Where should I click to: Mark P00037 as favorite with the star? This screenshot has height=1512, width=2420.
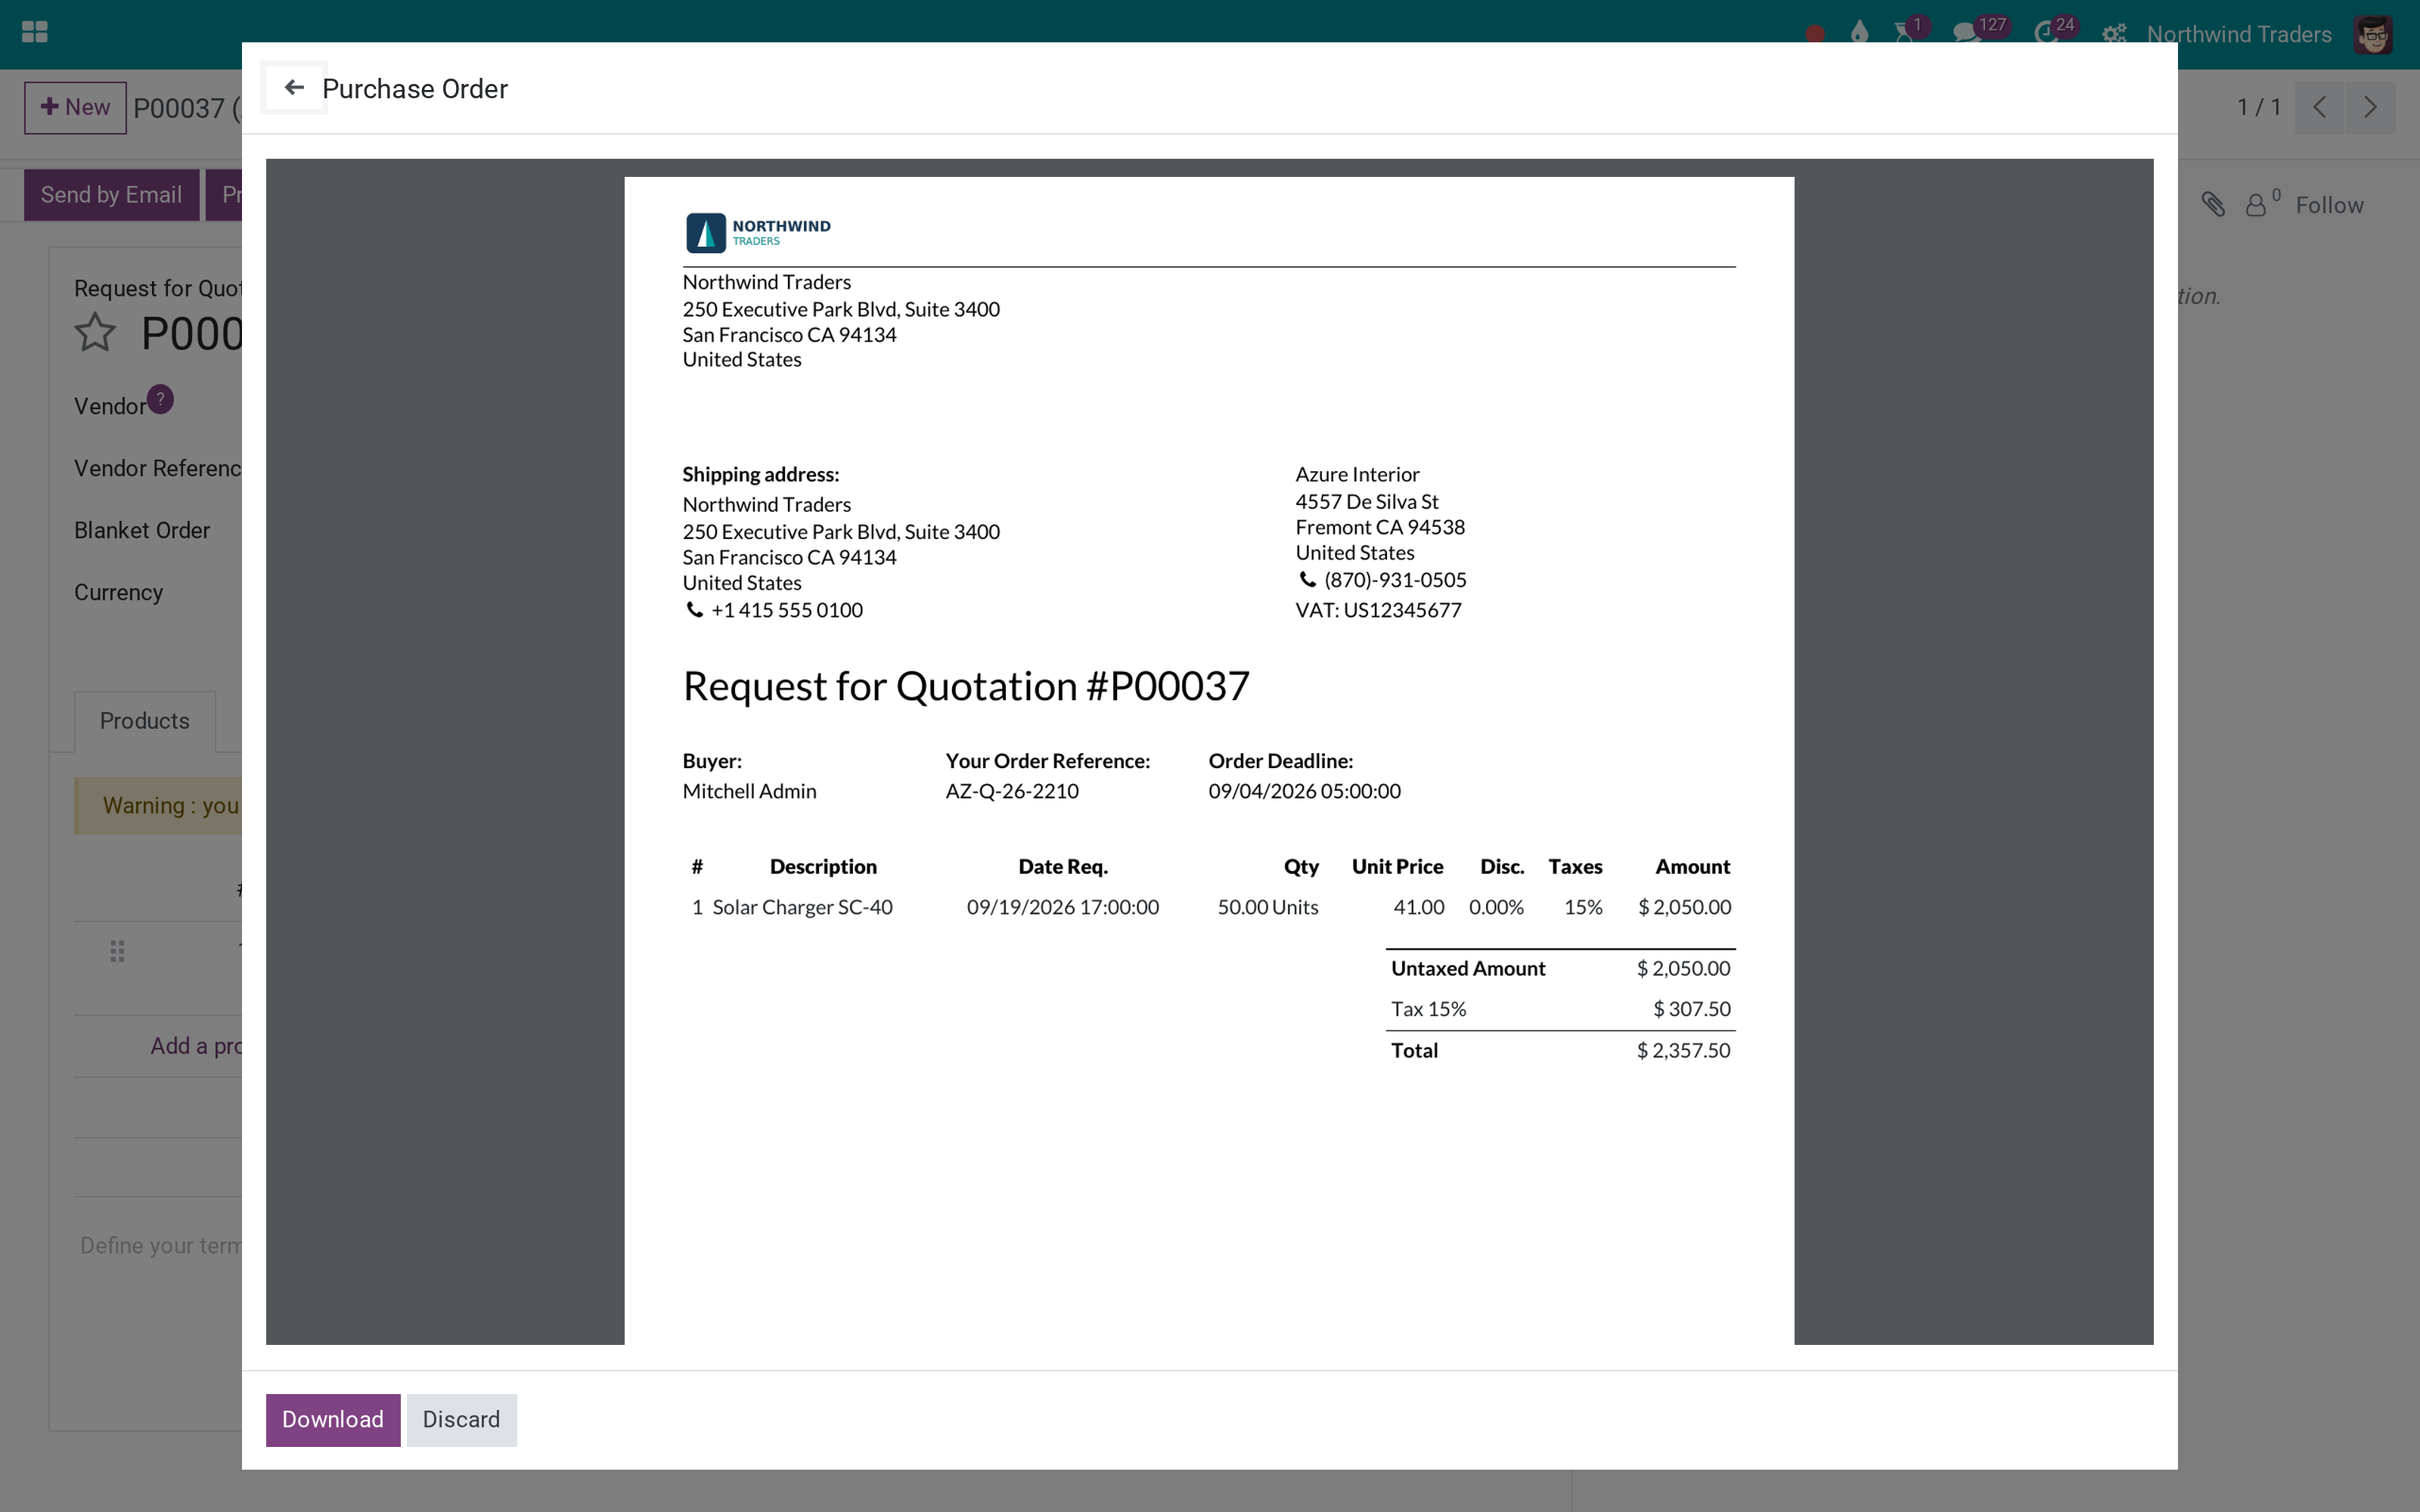(x=95, y=333)
